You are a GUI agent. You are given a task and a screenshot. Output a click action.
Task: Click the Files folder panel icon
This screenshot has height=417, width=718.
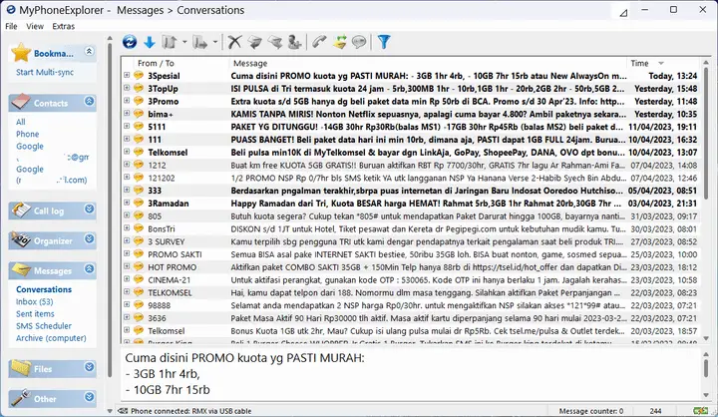(x=21, y=368)
